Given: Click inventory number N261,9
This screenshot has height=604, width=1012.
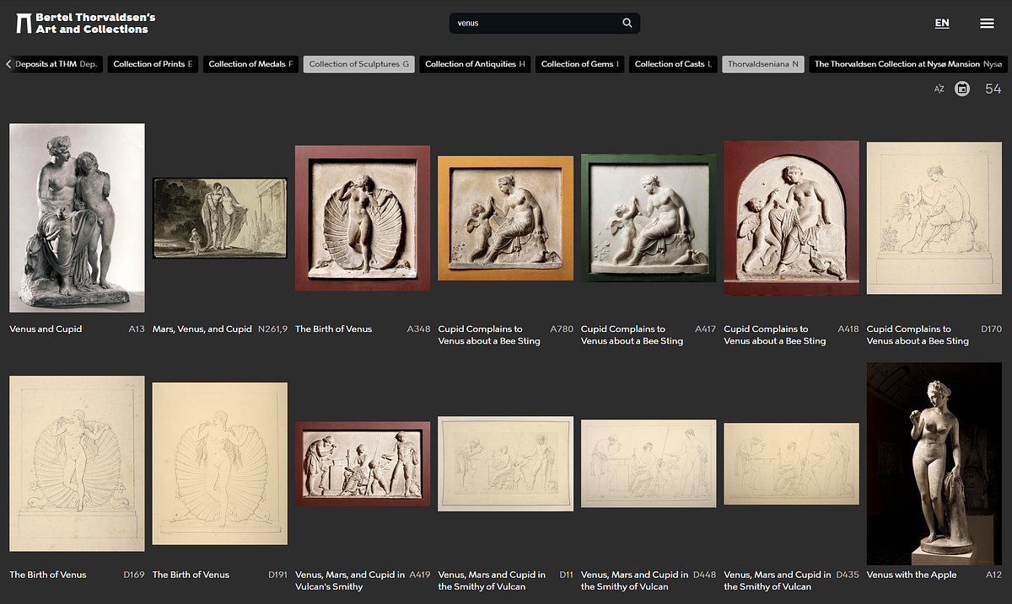Looking at the screenshot, I should coord(272,329).
